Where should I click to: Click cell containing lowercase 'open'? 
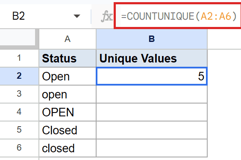pyautogui.click(x=68, y=94)
